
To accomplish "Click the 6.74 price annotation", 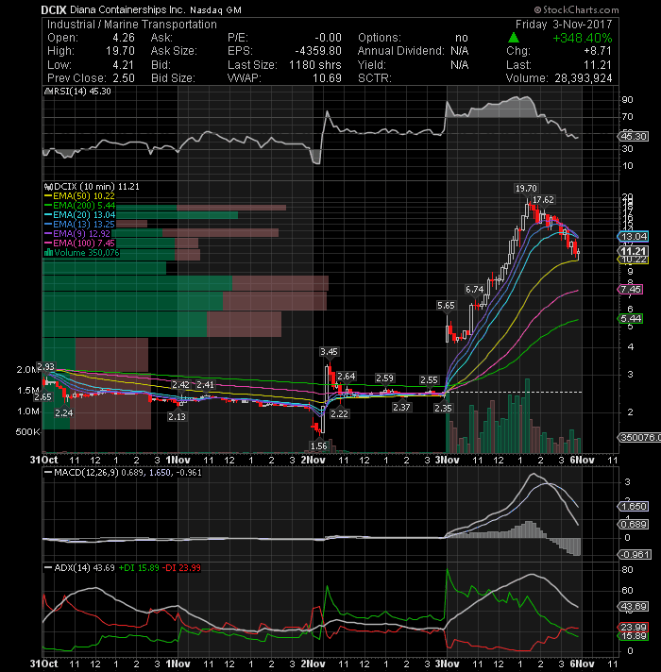I will (x=475, y=290).
